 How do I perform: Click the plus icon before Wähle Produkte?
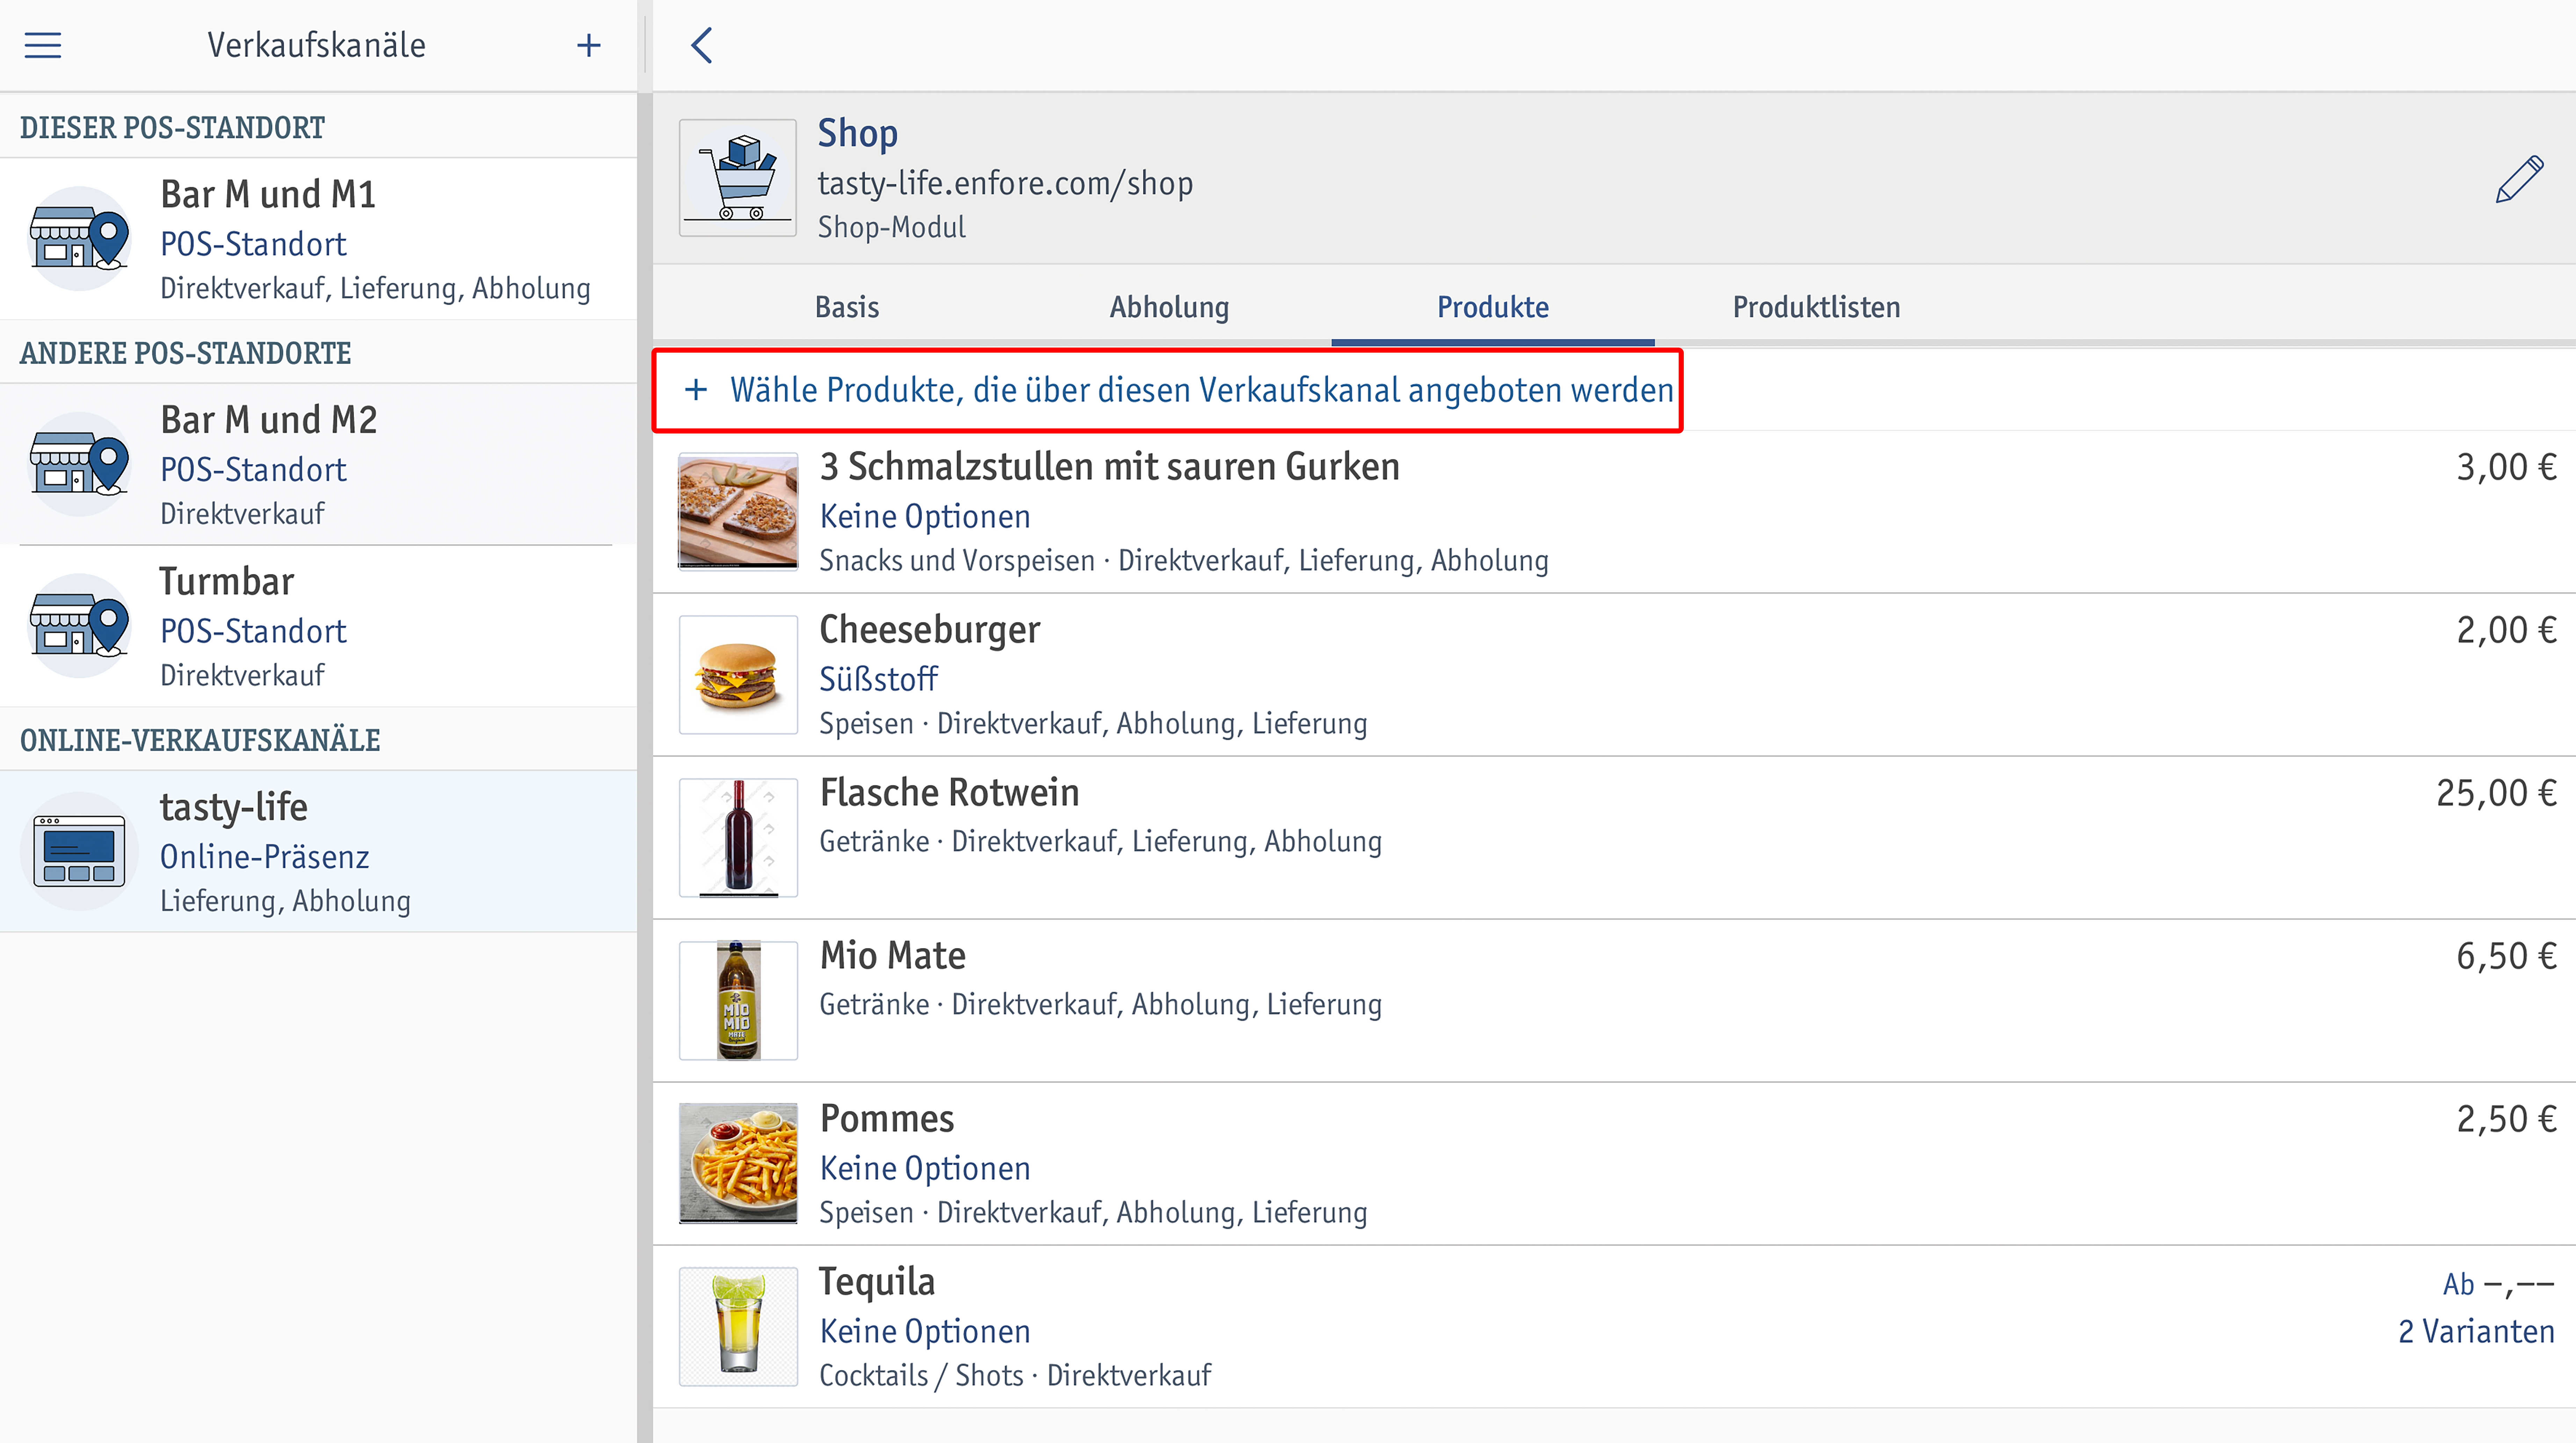(696, 390)
